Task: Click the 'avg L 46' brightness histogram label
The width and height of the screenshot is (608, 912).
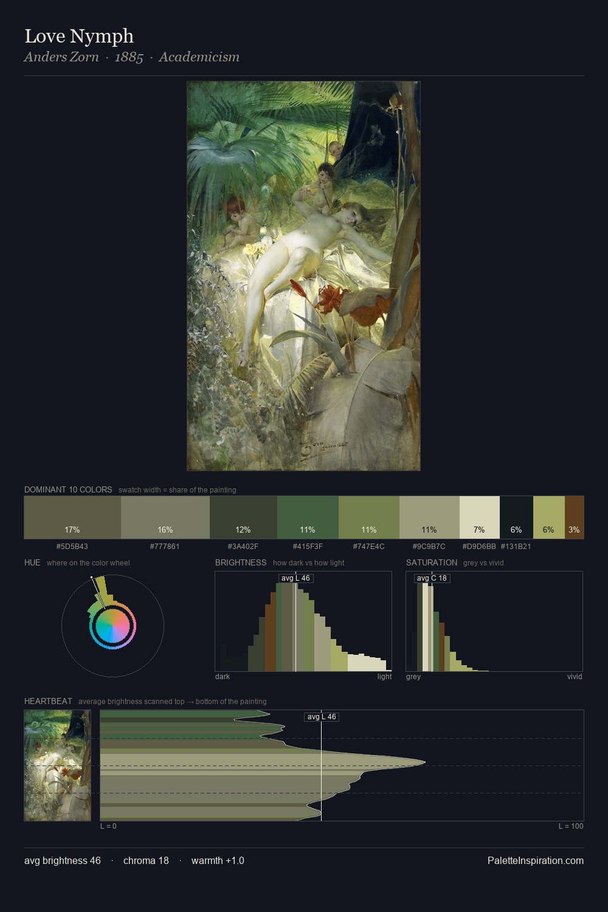Action: pos(296,578)
